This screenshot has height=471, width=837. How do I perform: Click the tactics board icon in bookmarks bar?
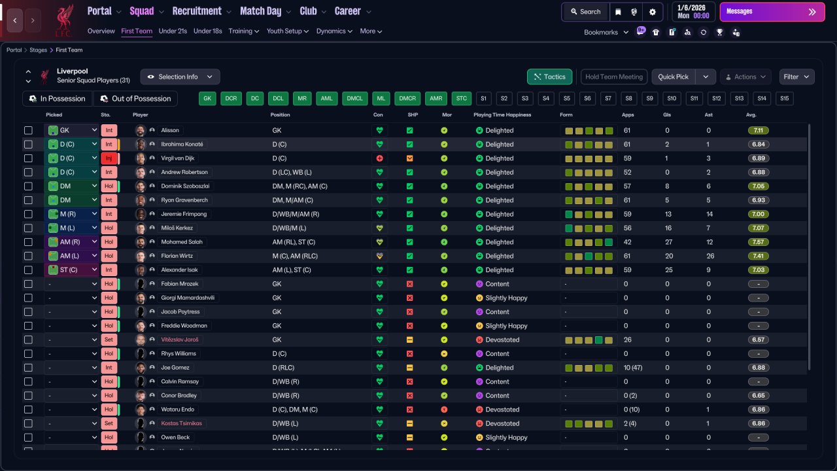tap(672, 32)
